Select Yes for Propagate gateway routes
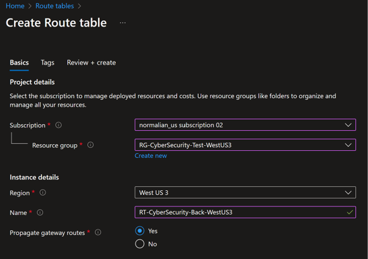 click(140, 231)
